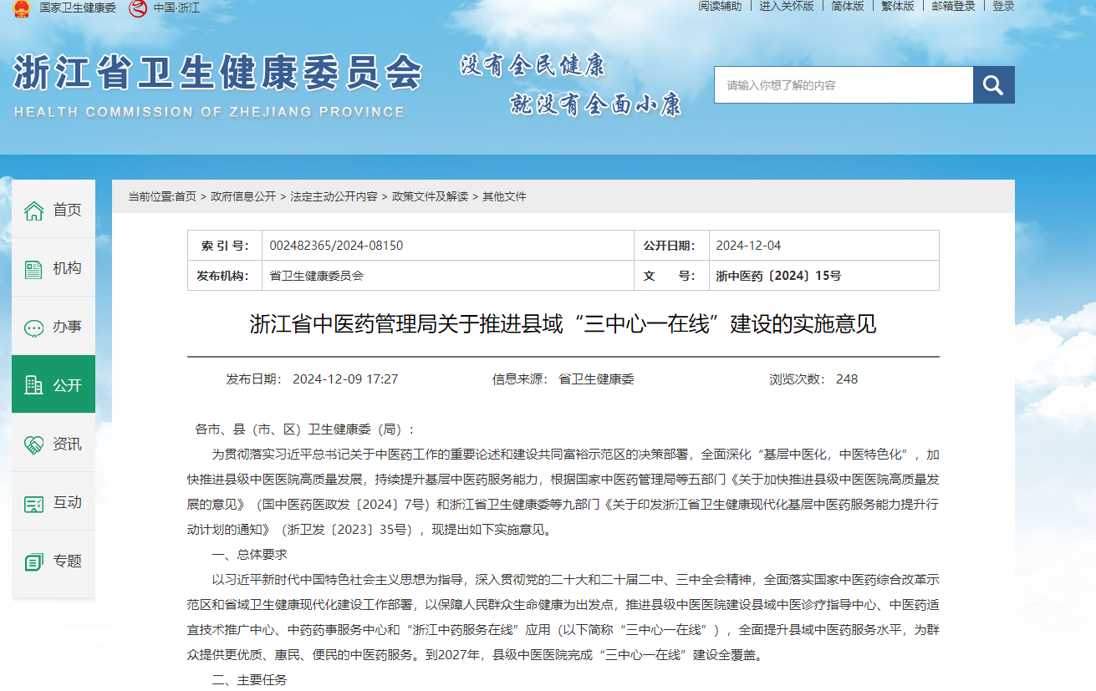Go to 政府信息公开 in breadcrumb

click(243, 196)
